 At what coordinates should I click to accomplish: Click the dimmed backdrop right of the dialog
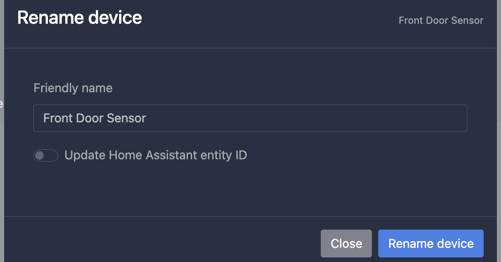(499, 137)
